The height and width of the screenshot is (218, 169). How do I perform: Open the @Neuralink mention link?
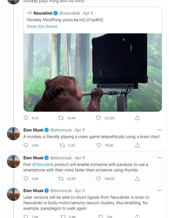43,165
